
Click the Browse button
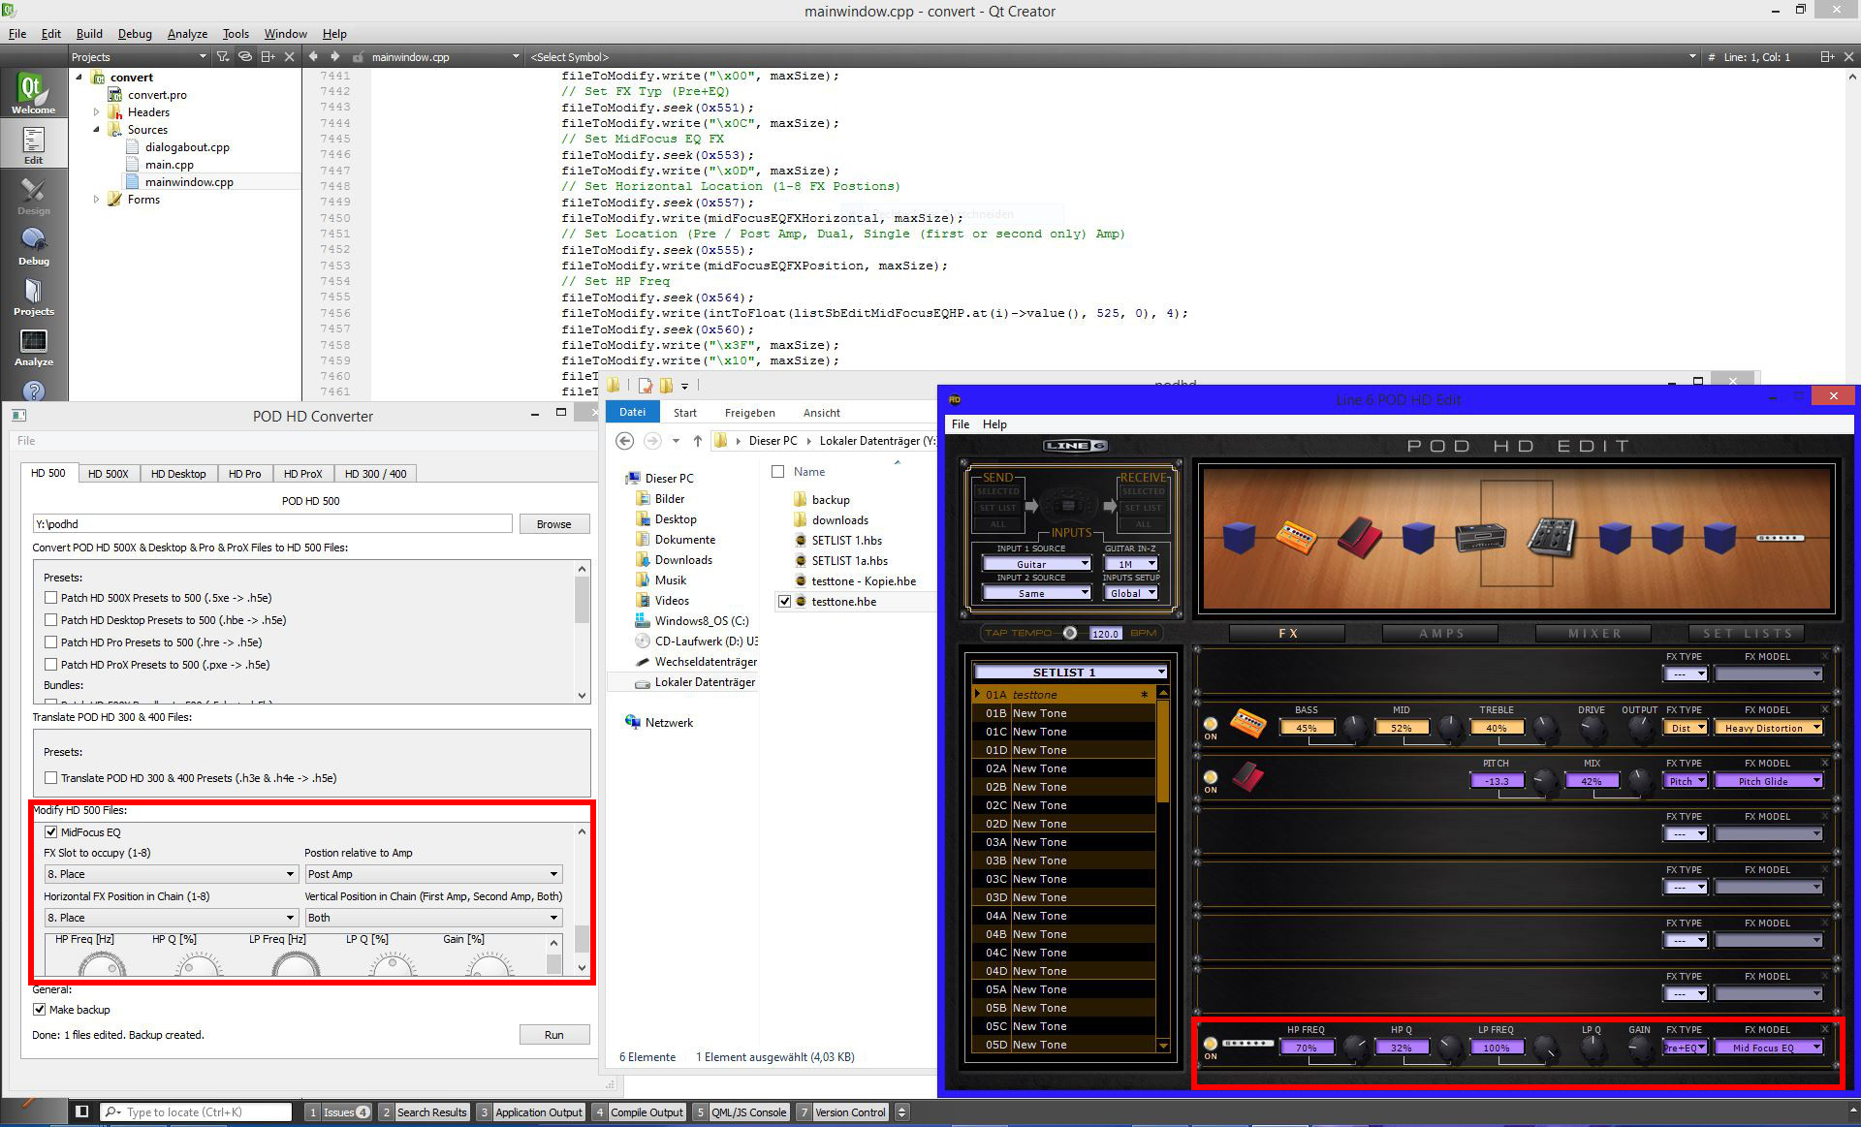pyautogui.click(x=553, y=524)
